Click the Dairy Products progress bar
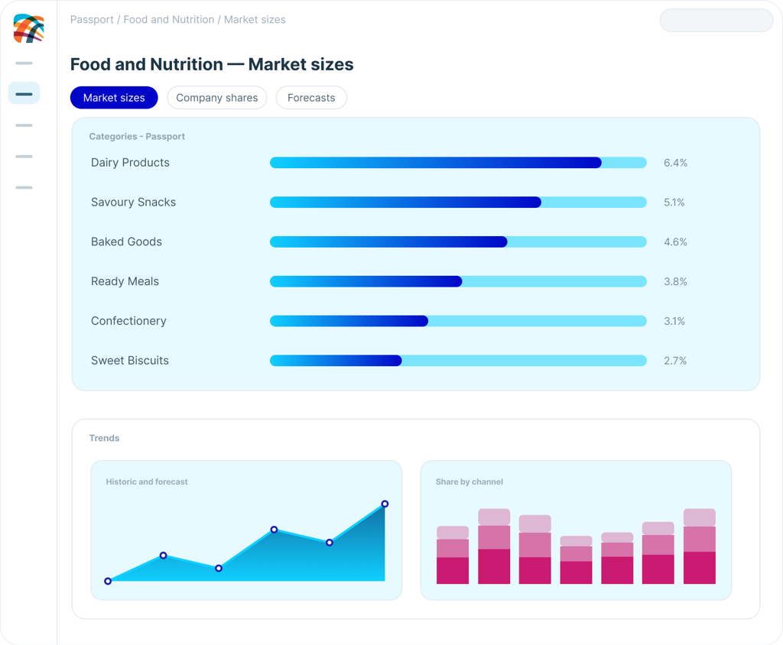Image resolution: width=783 pixels, height=645 pixels. tap(458, 163)
